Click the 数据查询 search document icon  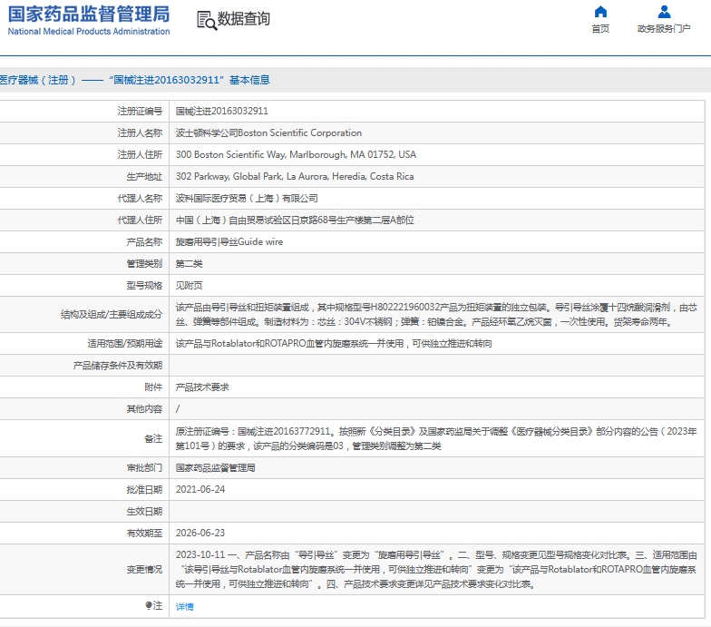(207, 20)
